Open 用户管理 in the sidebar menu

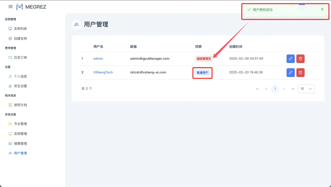tap(20, 153)
